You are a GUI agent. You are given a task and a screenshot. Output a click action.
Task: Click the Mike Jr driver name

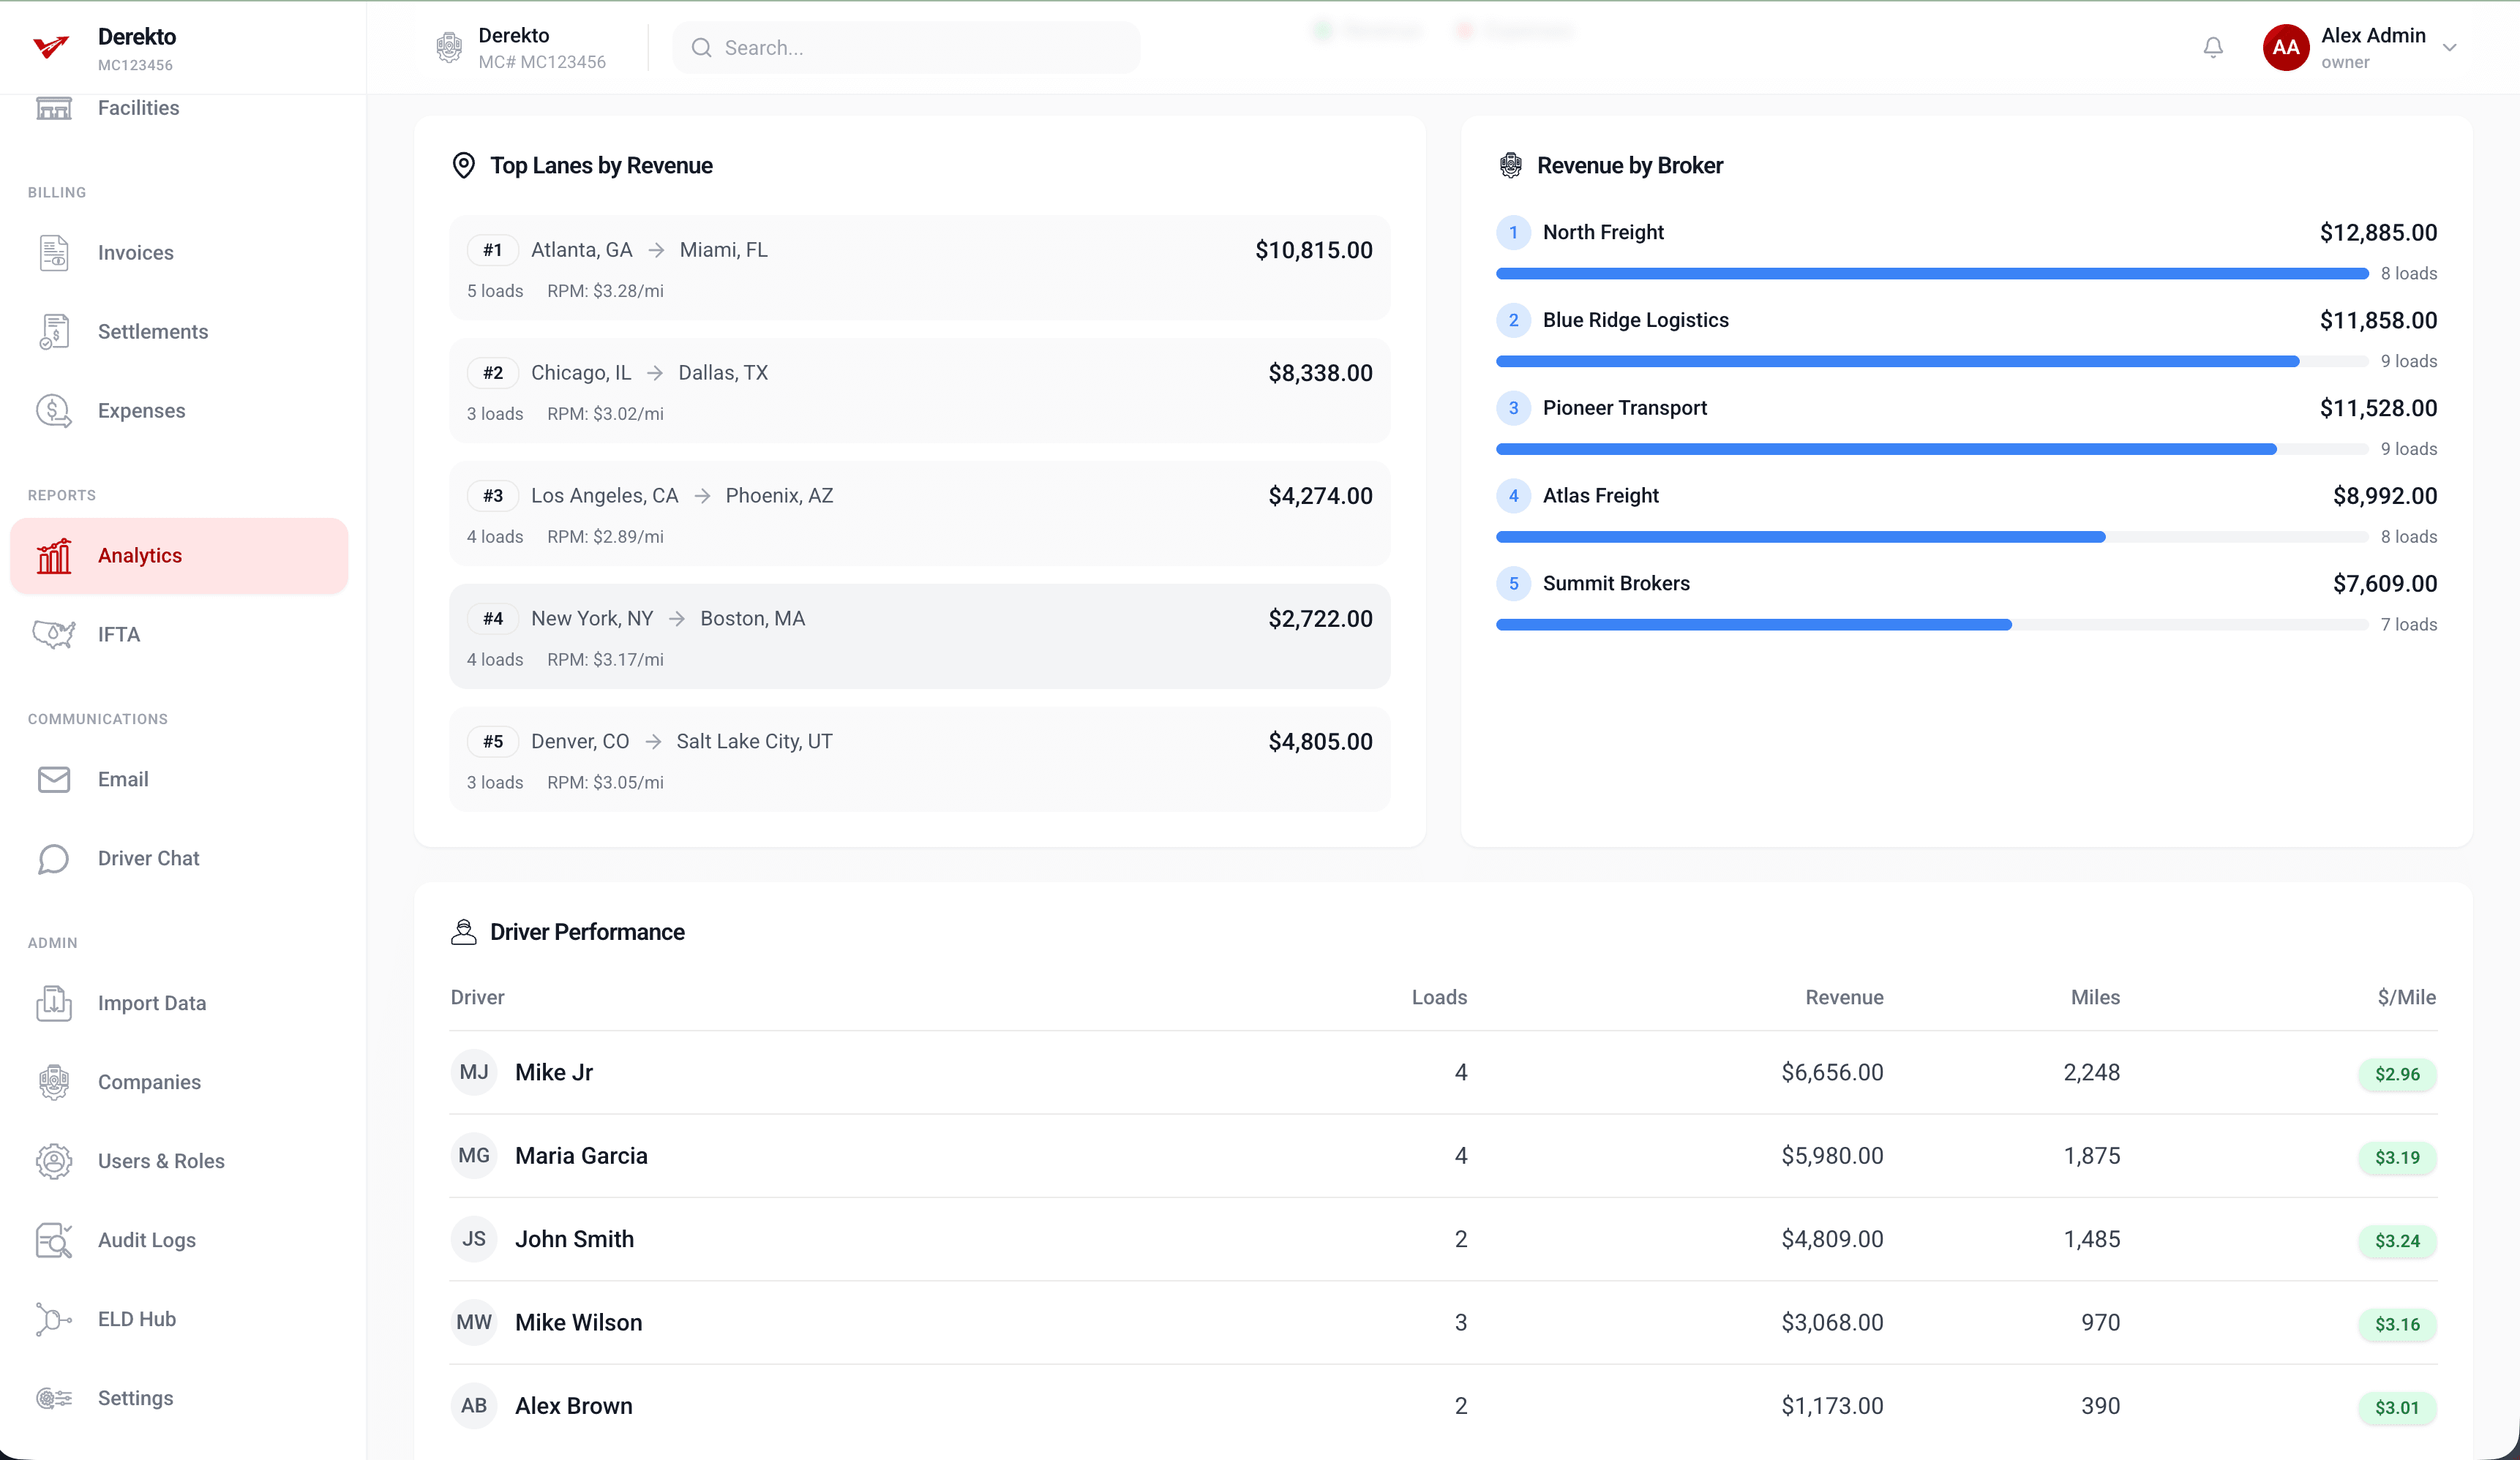point(554,1072)
